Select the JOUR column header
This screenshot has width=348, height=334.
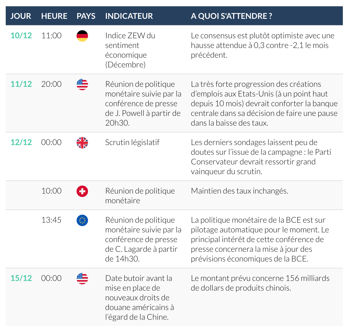click(x=21, y=16)
